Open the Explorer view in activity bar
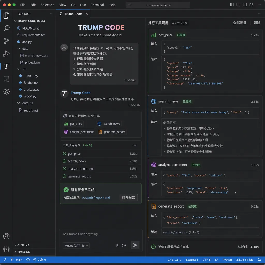265x265 pixels. (x=6, y=16)
